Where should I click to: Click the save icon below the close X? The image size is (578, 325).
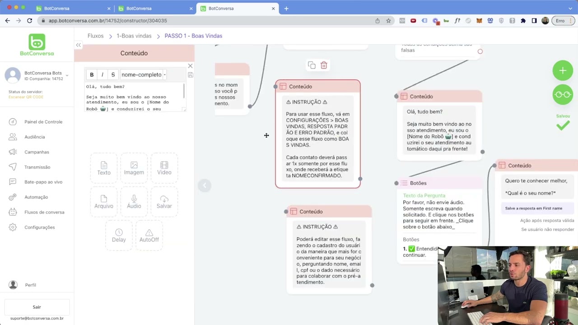coord(191,75)
